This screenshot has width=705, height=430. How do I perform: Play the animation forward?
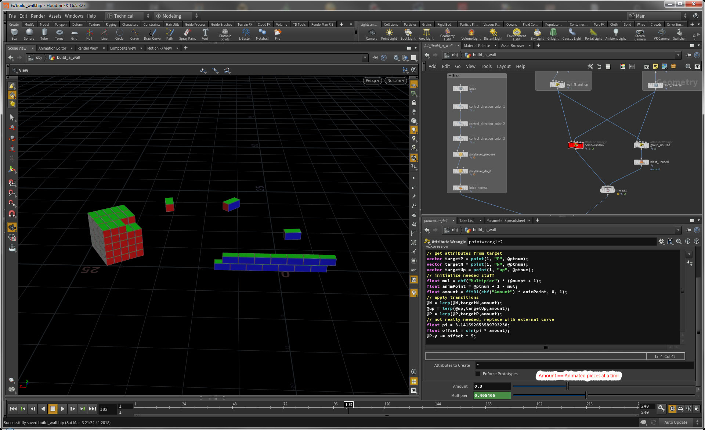[62, 409]
